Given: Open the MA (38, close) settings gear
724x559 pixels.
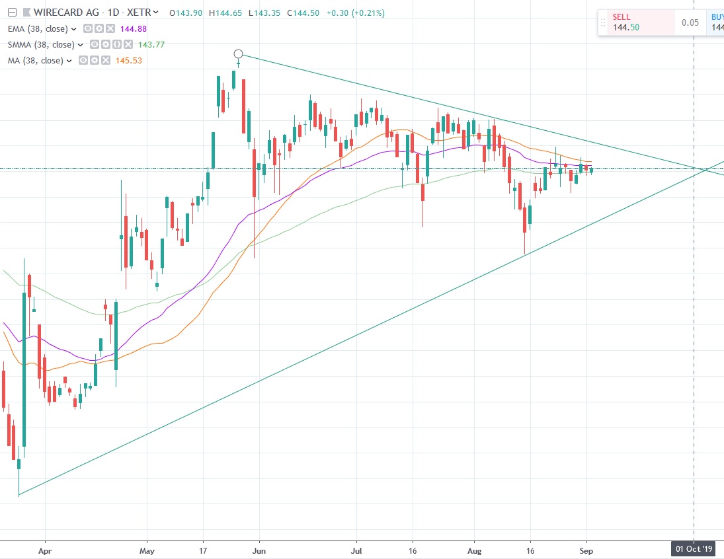Looking at the screenshot, I should click(94, 60).
